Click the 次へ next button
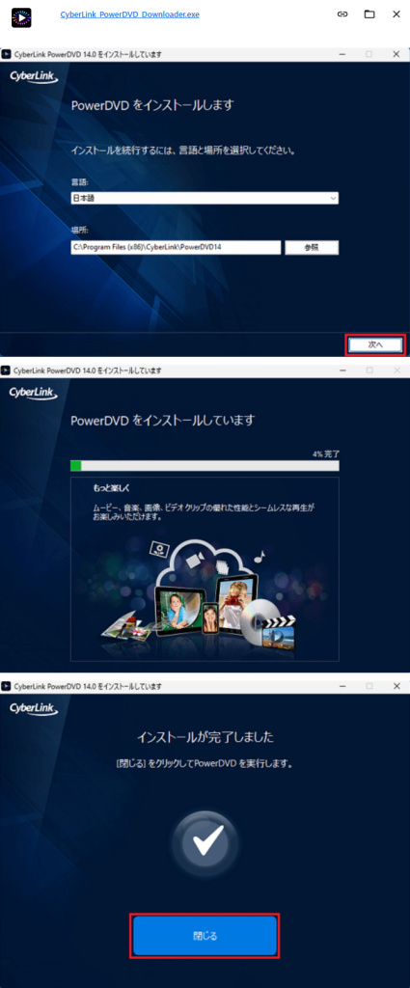 click(x=375, y=344)
